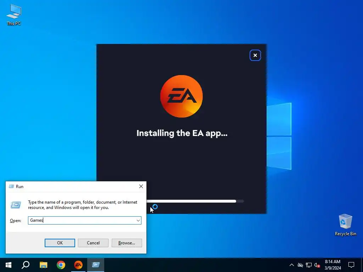Click the Run dialog title bar icon

click(x=11, y=186)
